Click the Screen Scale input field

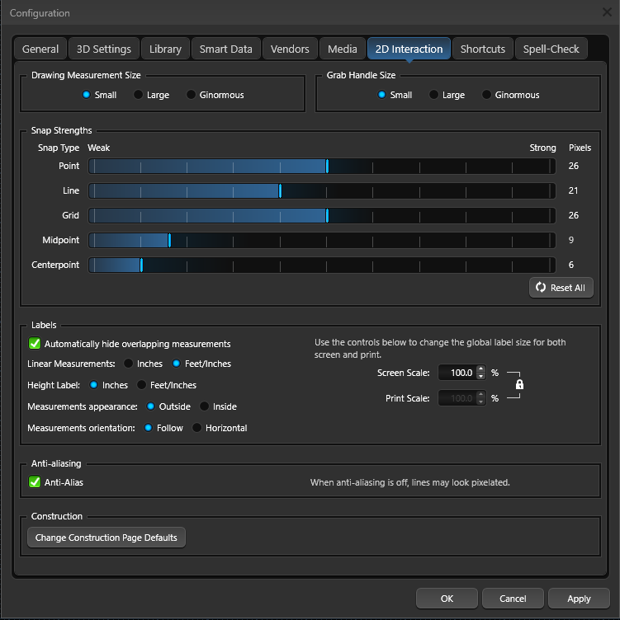(457, 373)
